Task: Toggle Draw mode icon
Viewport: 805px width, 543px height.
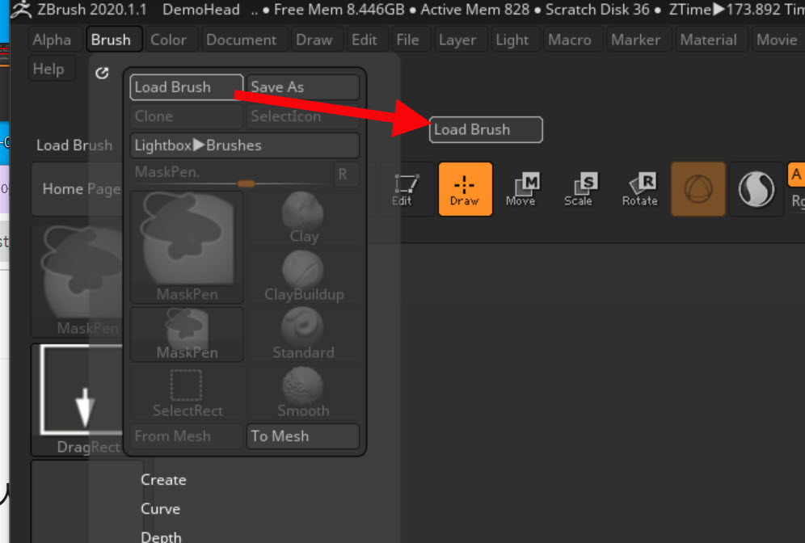Action: pos(465,189)
